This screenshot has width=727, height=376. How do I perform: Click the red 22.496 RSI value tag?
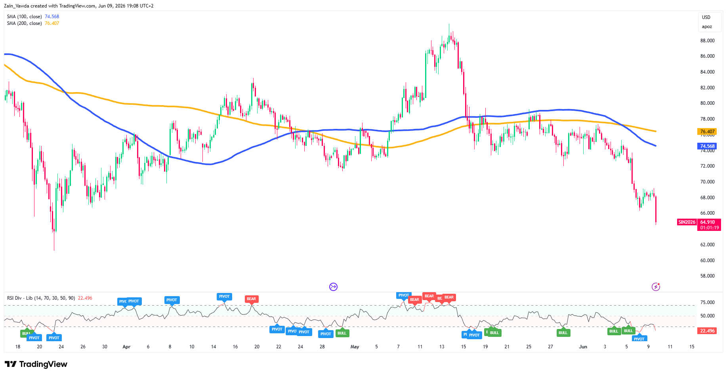pyautogui.click(x=707, y=331)
